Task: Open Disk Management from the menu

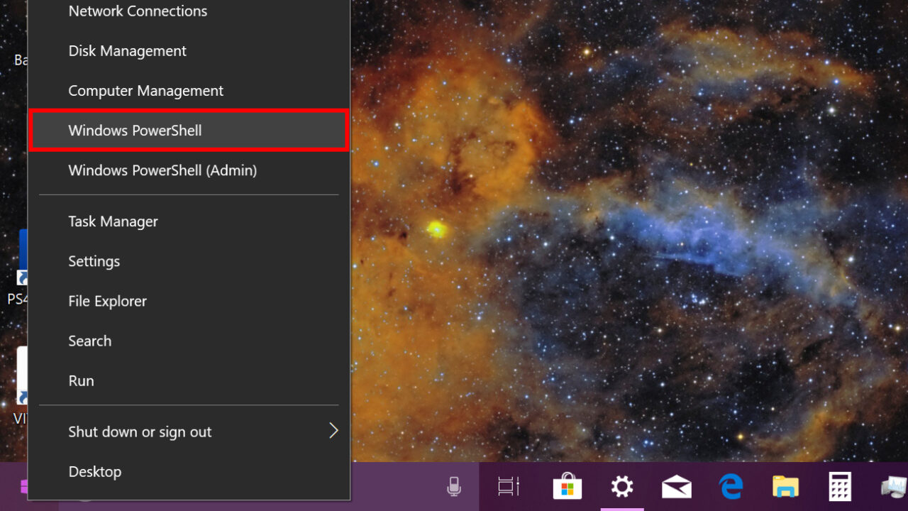Action: [x=127, y=50]
